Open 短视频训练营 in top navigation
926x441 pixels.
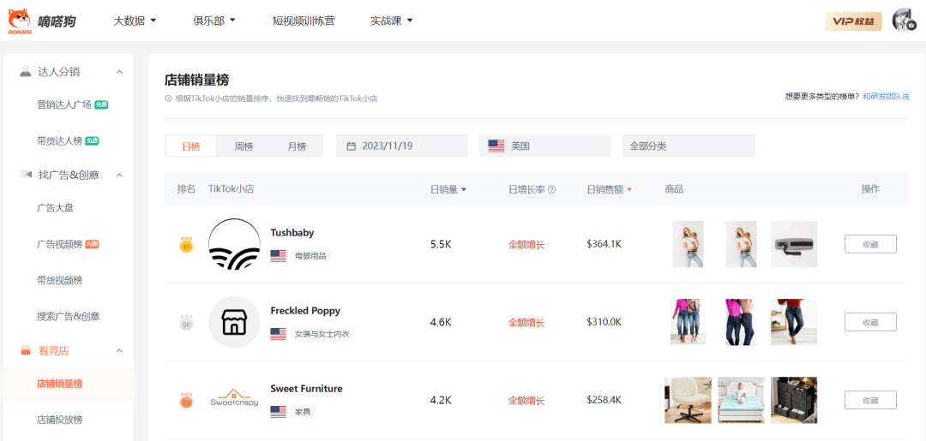303,21
